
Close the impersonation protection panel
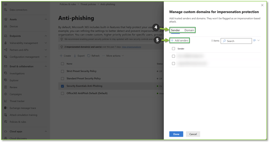coord(262,5)
